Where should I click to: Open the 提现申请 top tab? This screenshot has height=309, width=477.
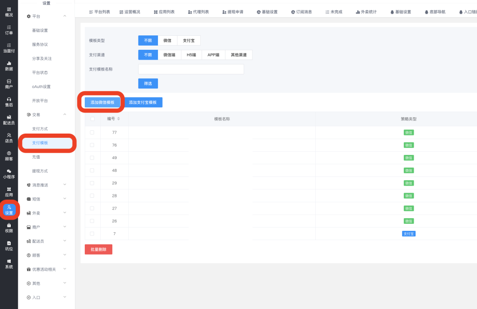(232, 12)
